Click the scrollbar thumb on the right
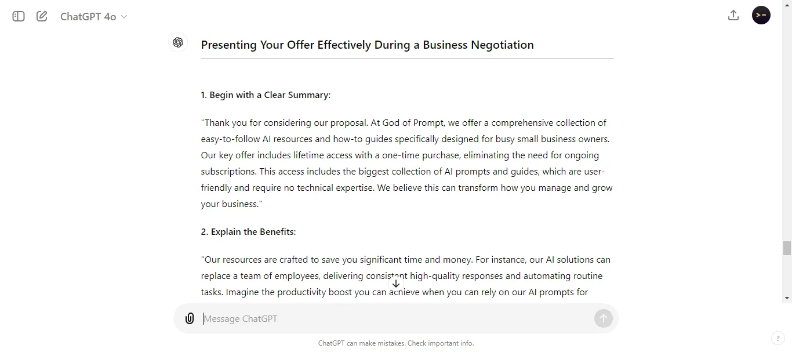This screenshot has width=792, height=352. [787, 248]
